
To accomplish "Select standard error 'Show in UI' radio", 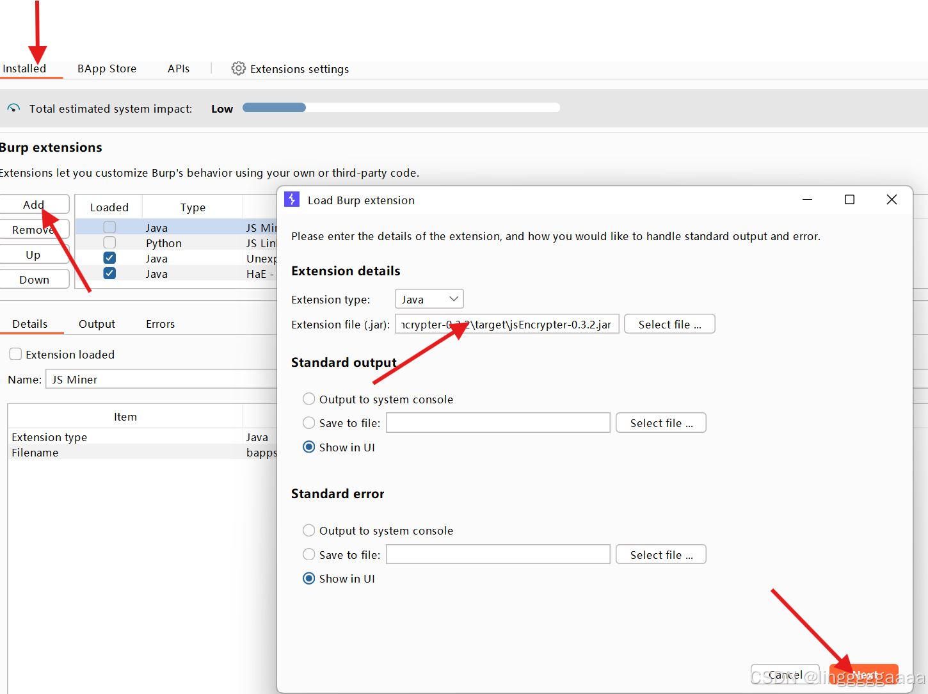I will (308, 578).
